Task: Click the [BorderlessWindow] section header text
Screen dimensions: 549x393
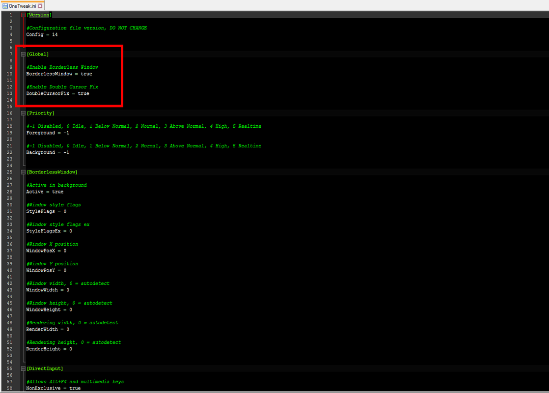Action: pos(52,172)
